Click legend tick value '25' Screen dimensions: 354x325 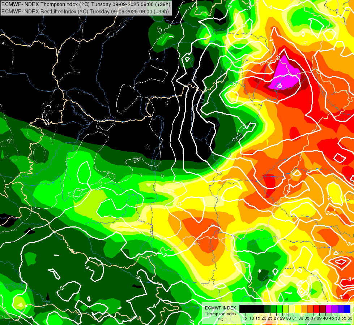pos(270,318)
